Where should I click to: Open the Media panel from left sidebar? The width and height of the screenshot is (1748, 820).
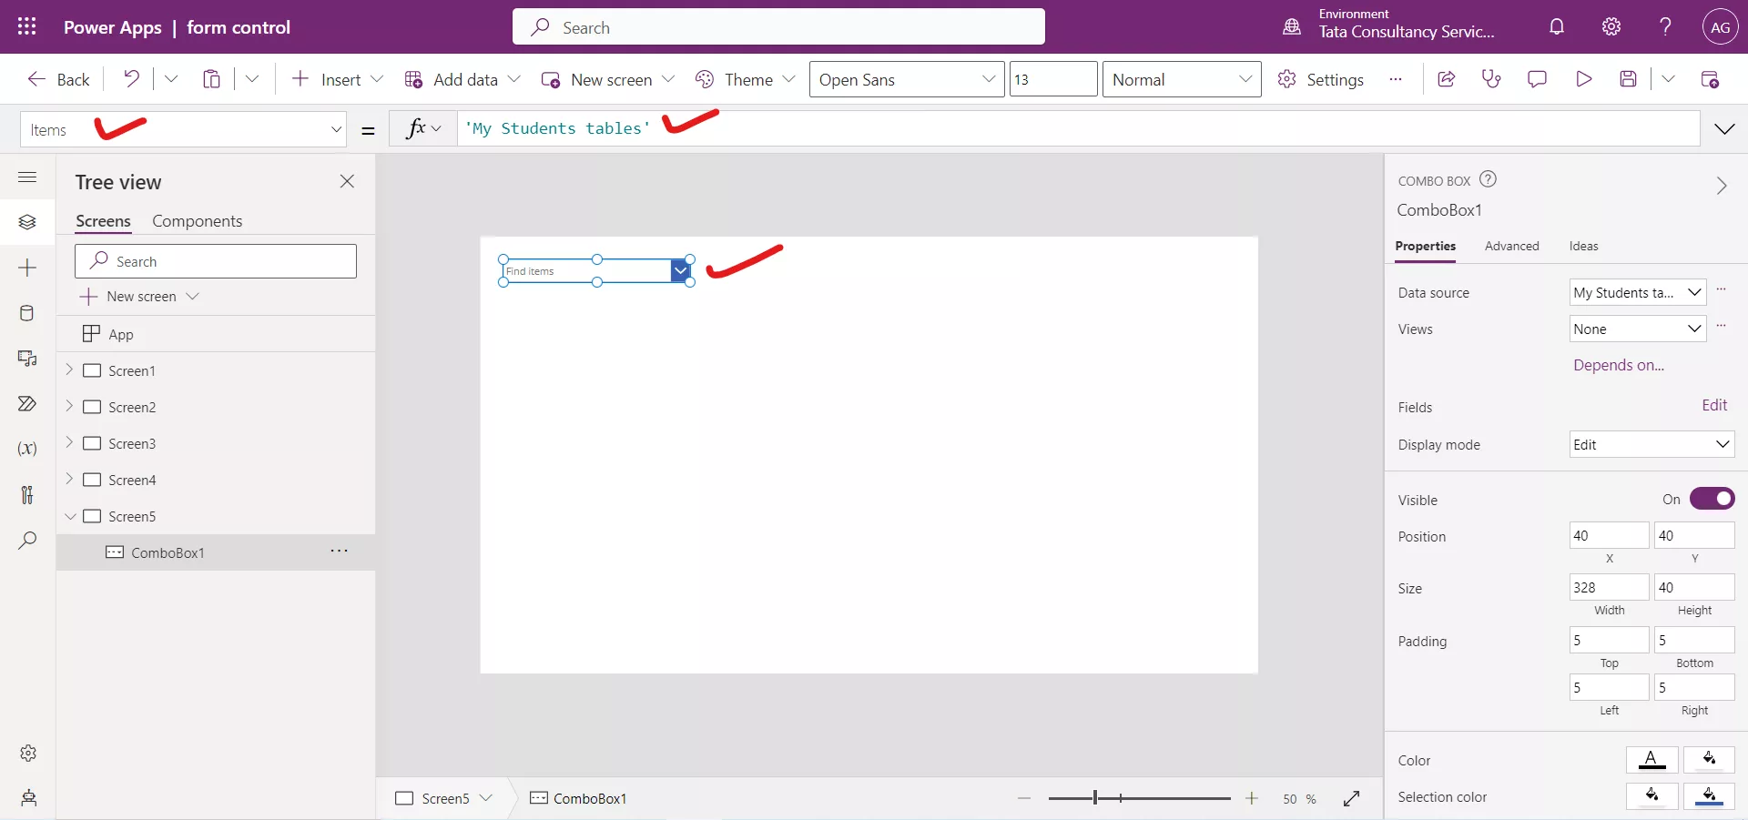[x=27, y=359]
